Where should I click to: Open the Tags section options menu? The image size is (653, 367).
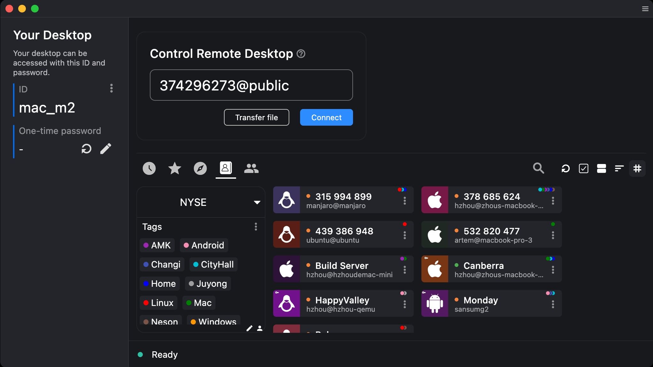pos(256,227)
